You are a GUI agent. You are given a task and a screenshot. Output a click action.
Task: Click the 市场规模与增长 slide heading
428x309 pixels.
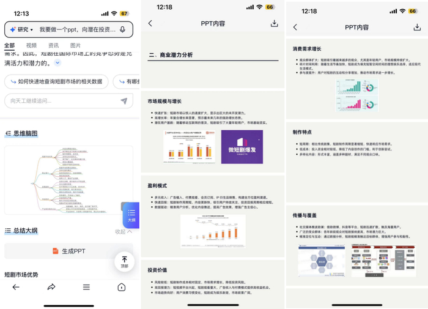[164, 102]
